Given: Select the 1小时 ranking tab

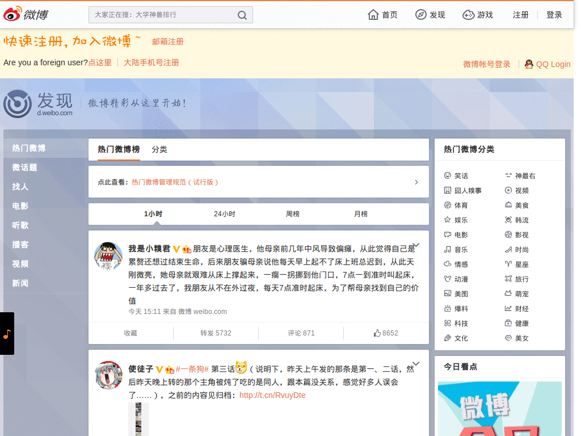Looking at the screenshot, I should tap(153, 214).
